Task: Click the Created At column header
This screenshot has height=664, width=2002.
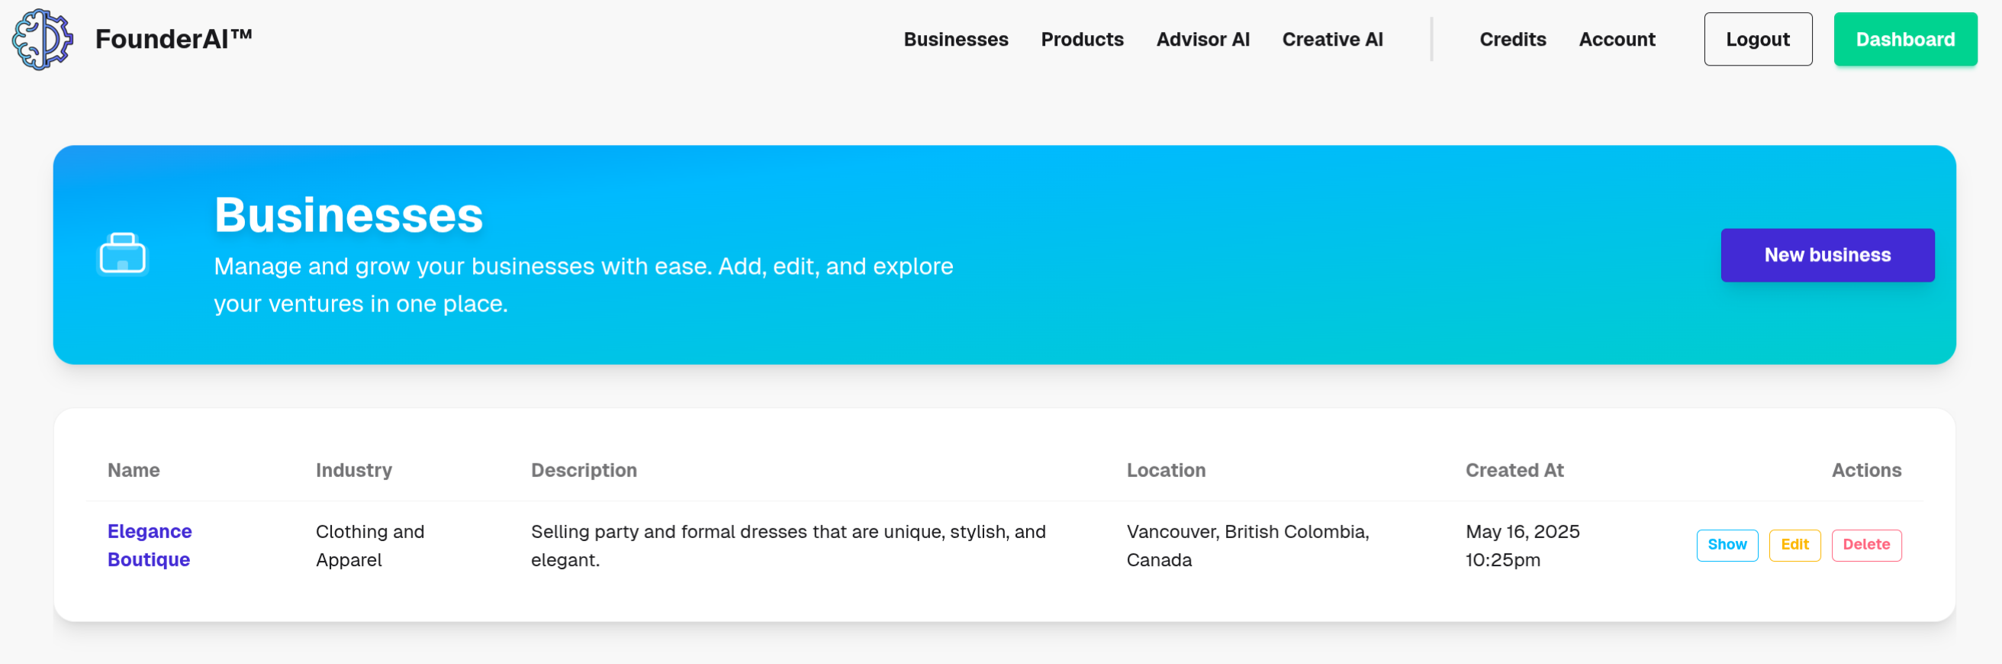Action: (x=1514, y=469)
